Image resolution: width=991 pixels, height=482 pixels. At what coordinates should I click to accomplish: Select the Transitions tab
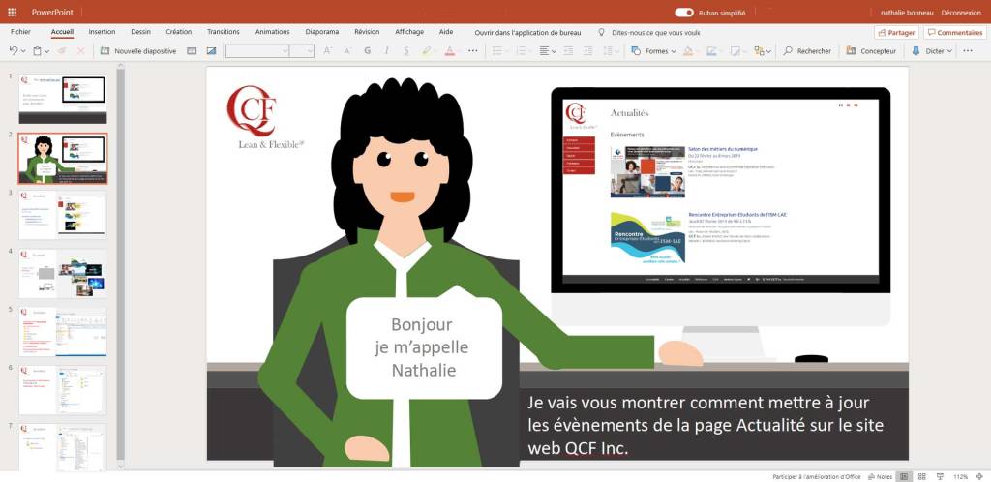(x=224, y=32)
